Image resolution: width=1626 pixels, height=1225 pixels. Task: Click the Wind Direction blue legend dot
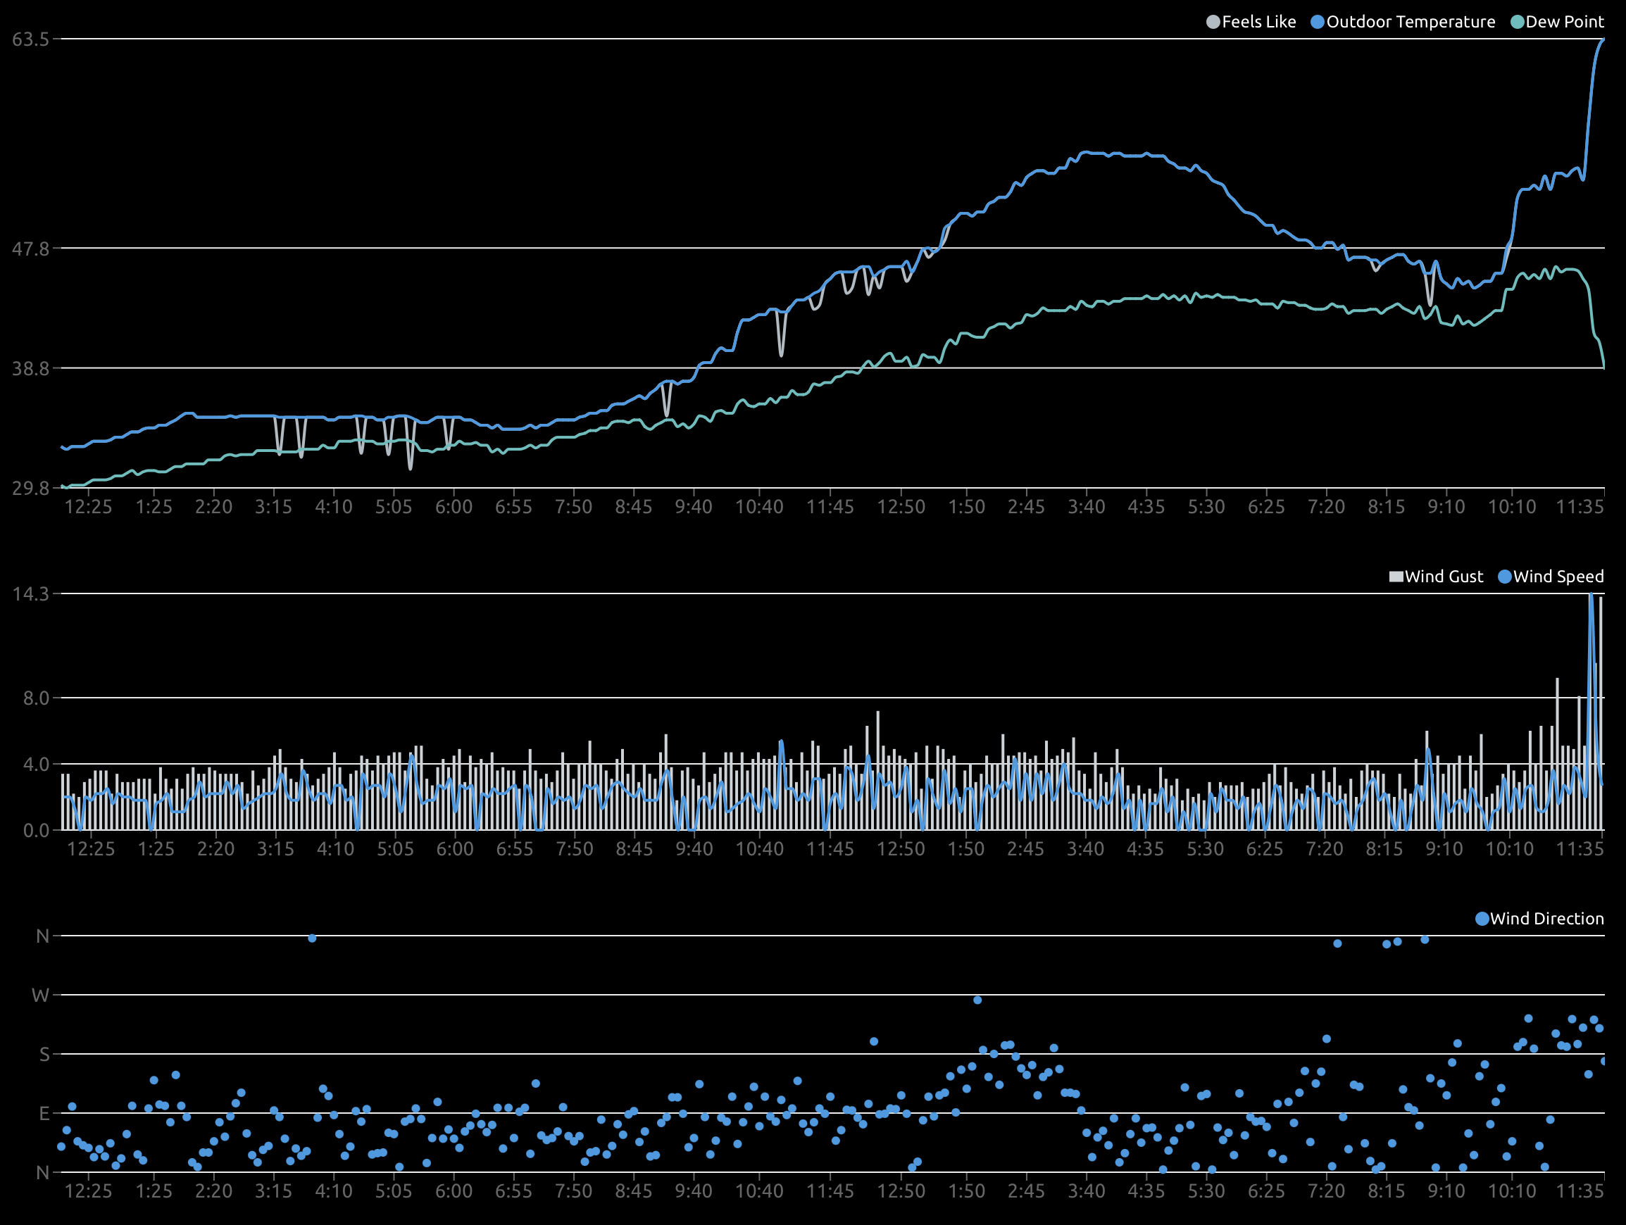pos(1482,919)
